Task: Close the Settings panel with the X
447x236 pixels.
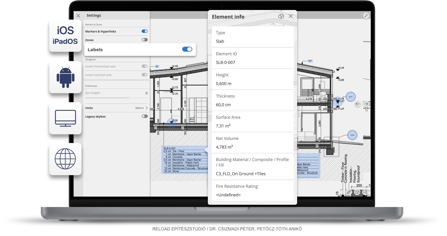Action: click(78, 16)
